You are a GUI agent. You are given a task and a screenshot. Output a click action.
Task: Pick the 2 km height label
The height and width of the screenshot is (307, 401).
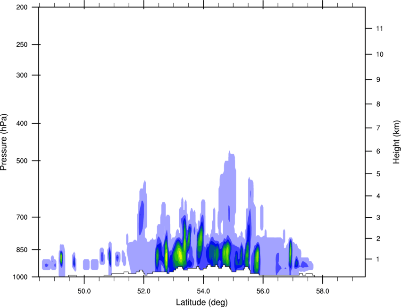coord(378,239)
